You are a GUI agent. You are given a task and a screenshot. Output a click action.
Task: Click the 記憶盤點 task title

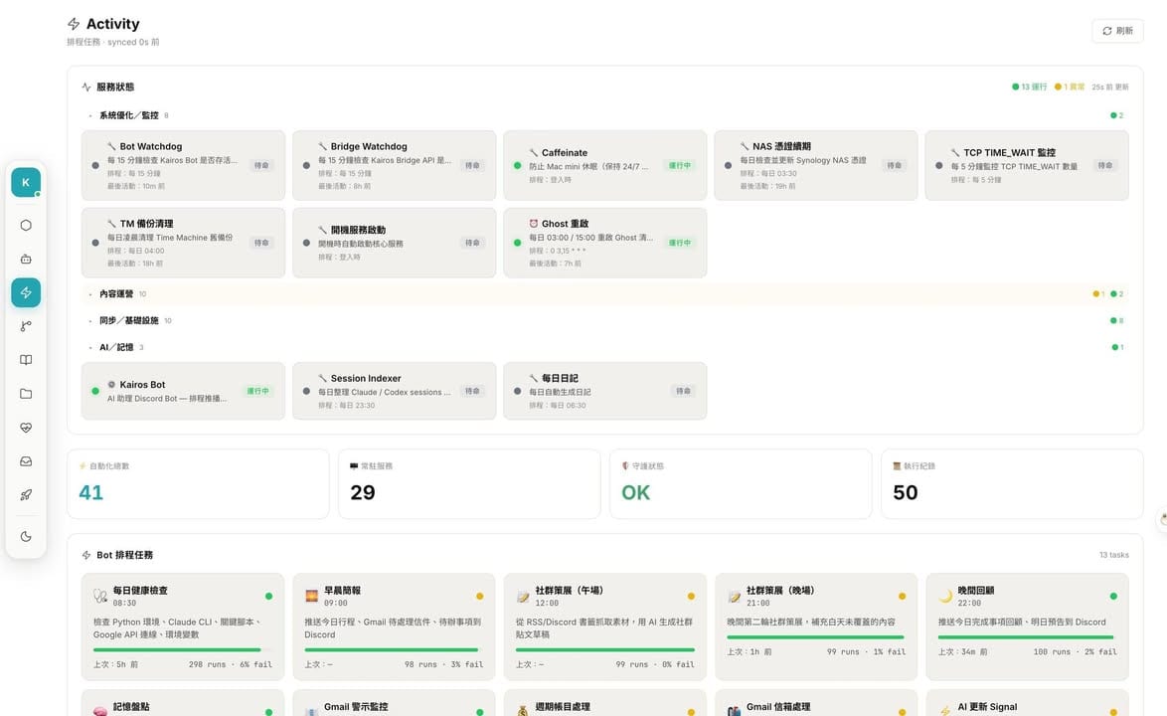point(131,707)
